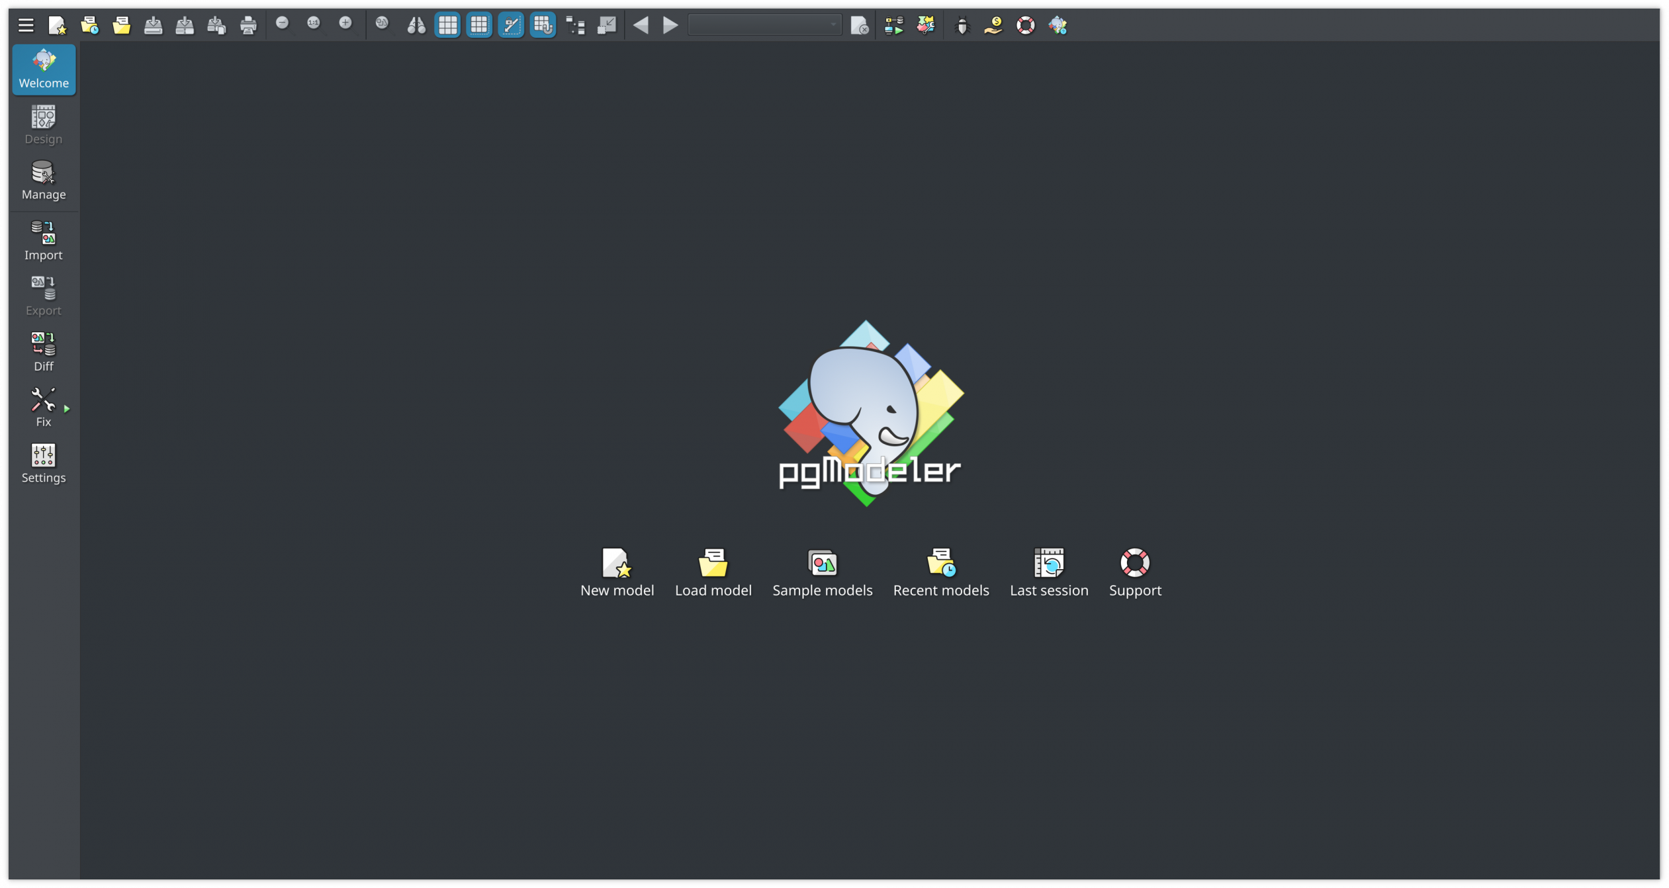The width and height of the screenshot is (1669, 888).
Task: Click the Fix tools button
Action: coord(44,408)
